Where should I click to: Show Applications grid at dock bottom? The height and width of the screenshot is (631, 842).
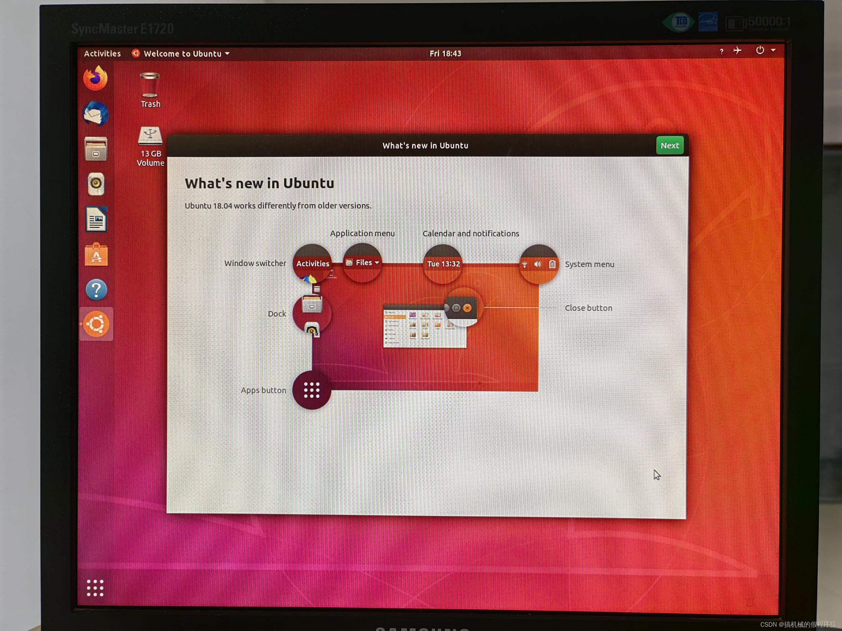click(x=95, y=588)
